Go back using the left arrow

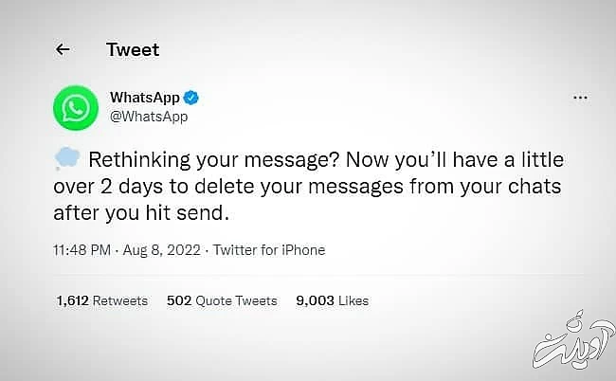click(x=63, y=49)
